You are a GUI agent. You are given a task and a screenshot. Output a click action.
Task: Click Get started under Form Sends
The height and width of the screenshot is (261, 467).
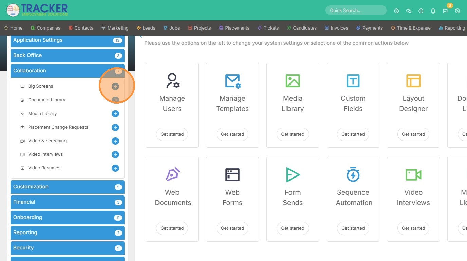coord(293,228)
